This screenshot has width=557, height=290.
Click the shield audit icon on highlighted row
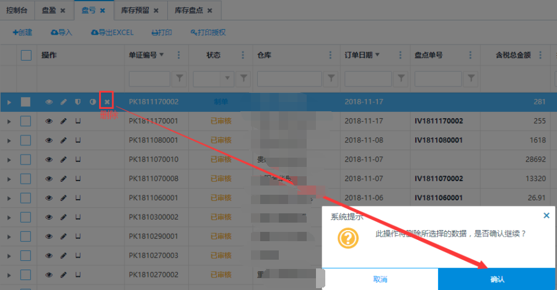(78, 102)
